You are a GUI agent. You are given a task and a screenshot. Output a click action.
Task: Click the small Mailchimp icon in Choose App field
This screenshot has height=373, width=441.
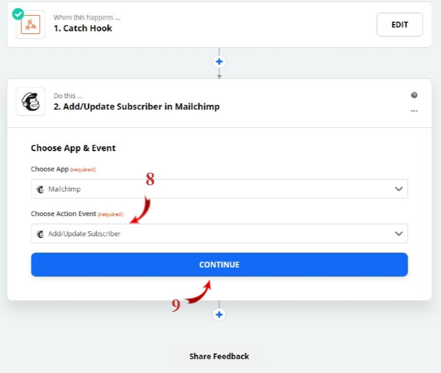40,189
